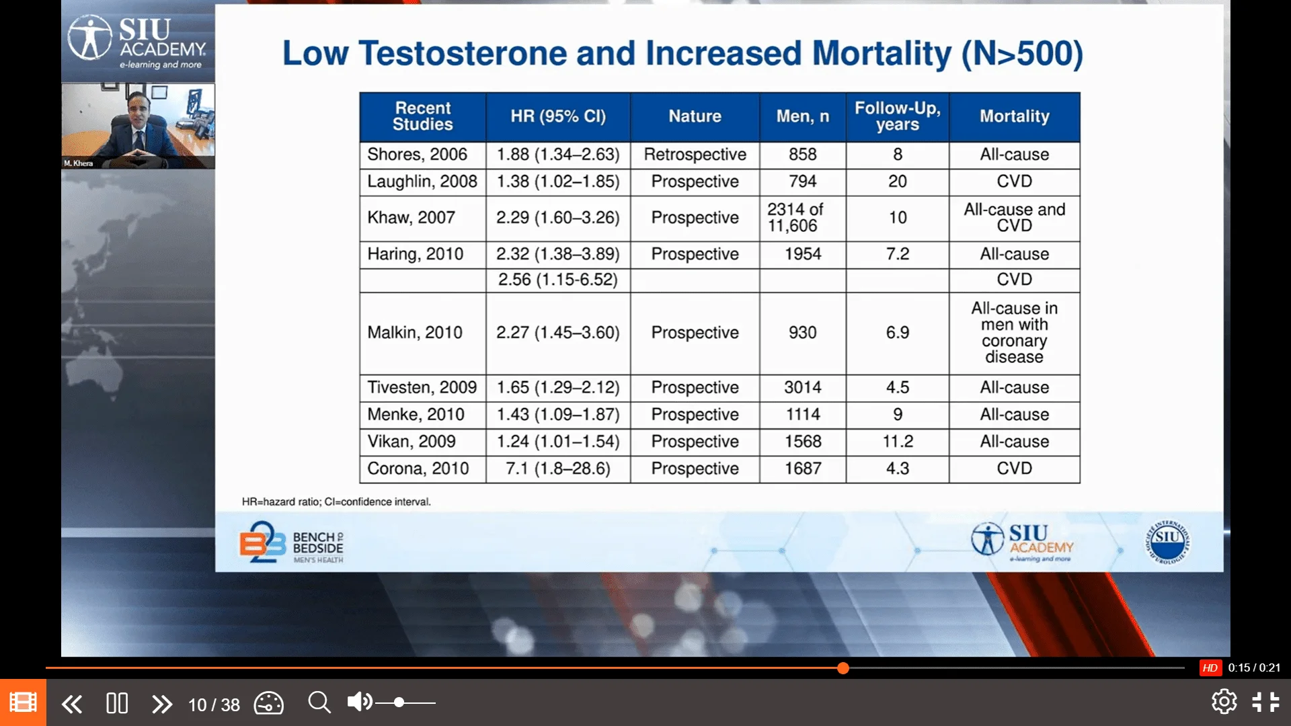
Task: Click the orange playback progress handle
Action: click(843, 668)
